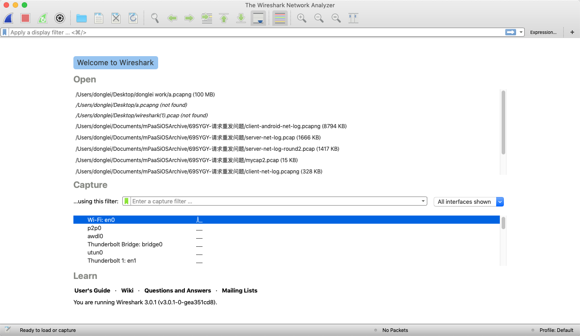Open capture filter bookmark menu

point(127,201)
